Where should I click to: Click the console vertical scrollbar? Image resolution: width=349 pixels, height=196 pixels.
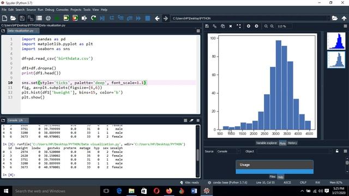(x=197, y=155)
